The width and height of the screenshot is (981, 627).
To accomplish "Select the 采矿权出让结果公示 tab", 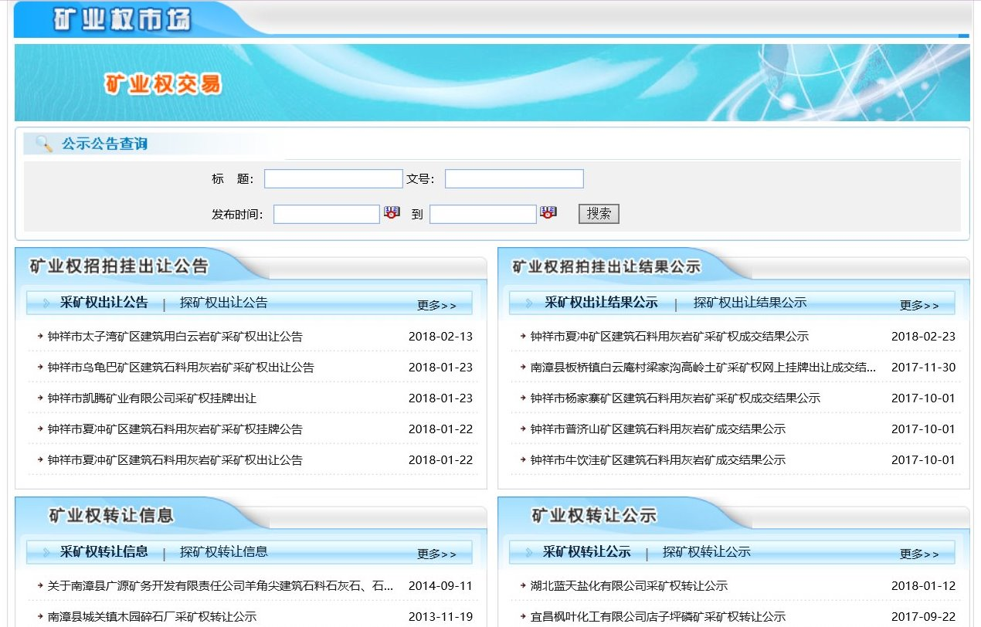I will point(601,303).
